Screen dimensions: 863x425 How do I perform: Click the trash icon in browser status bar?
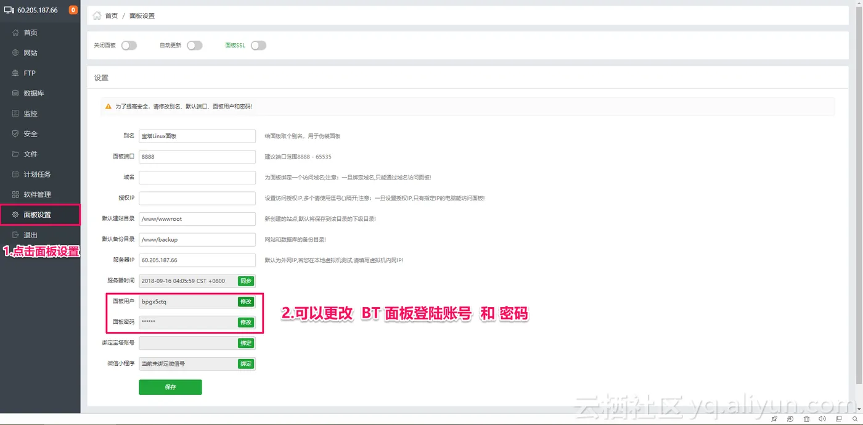[806, 419]
